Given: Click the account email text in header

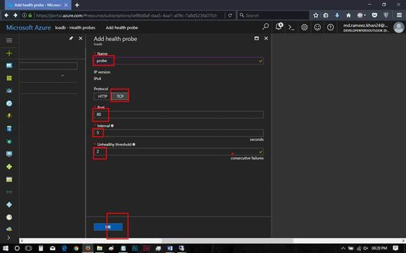Looking at the screenshot, I should point(366,26).
